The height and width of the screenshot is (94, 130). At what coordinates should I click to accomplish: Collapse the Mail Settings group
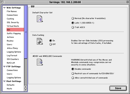(4, 81)
